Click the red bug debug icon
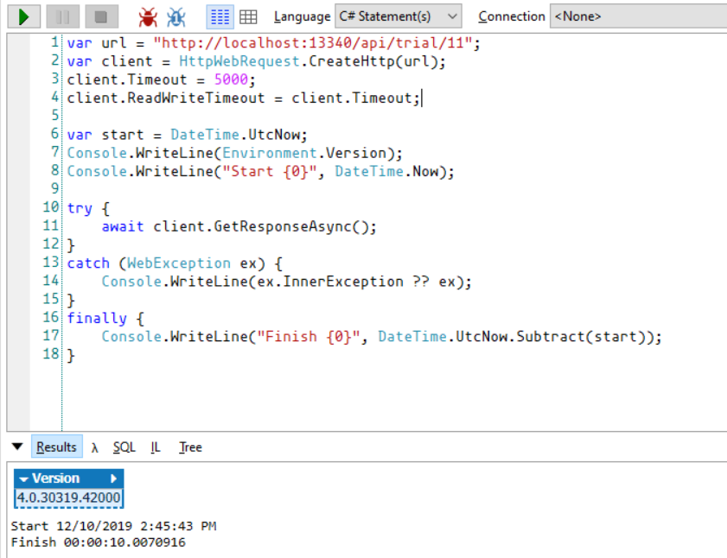The image size is (727, 558). pos(148,17)
